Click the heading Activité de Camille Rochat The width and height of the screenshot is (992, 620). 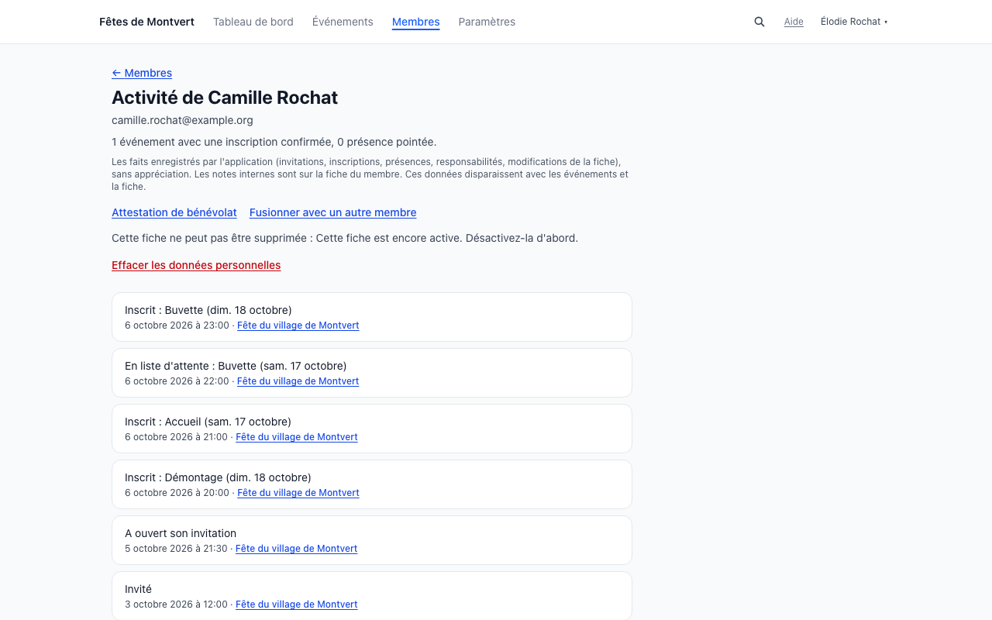pos(225,98)
